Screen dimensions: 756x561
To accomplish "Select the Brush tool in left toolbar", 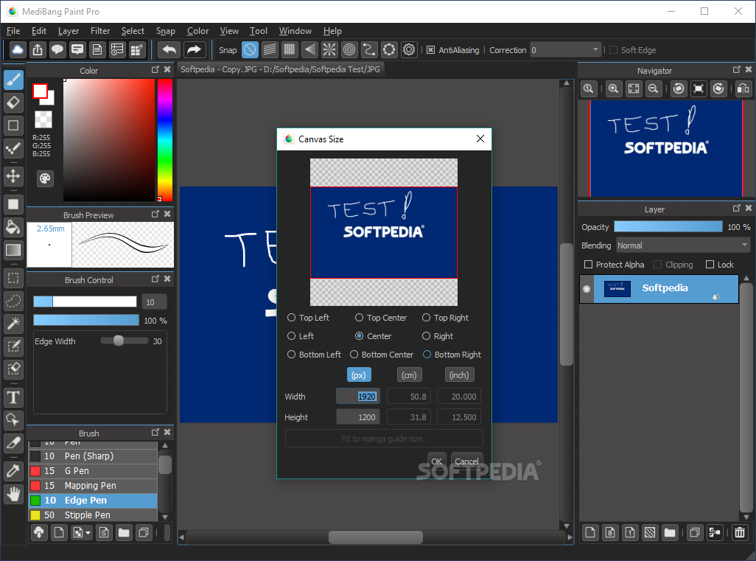I will pos(13,79).
